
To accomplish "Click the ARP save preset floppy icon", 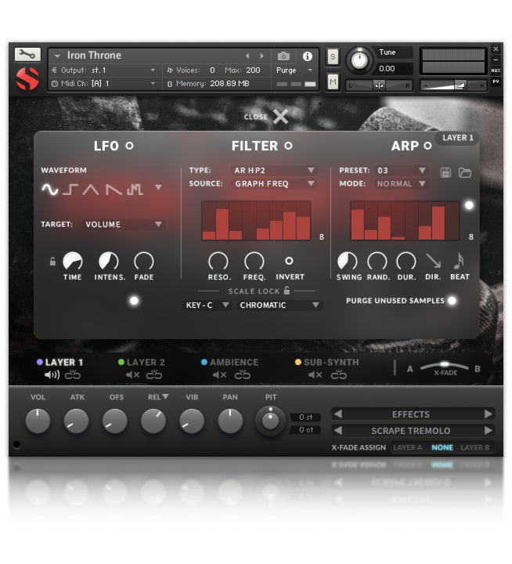I will click(445, 172).
